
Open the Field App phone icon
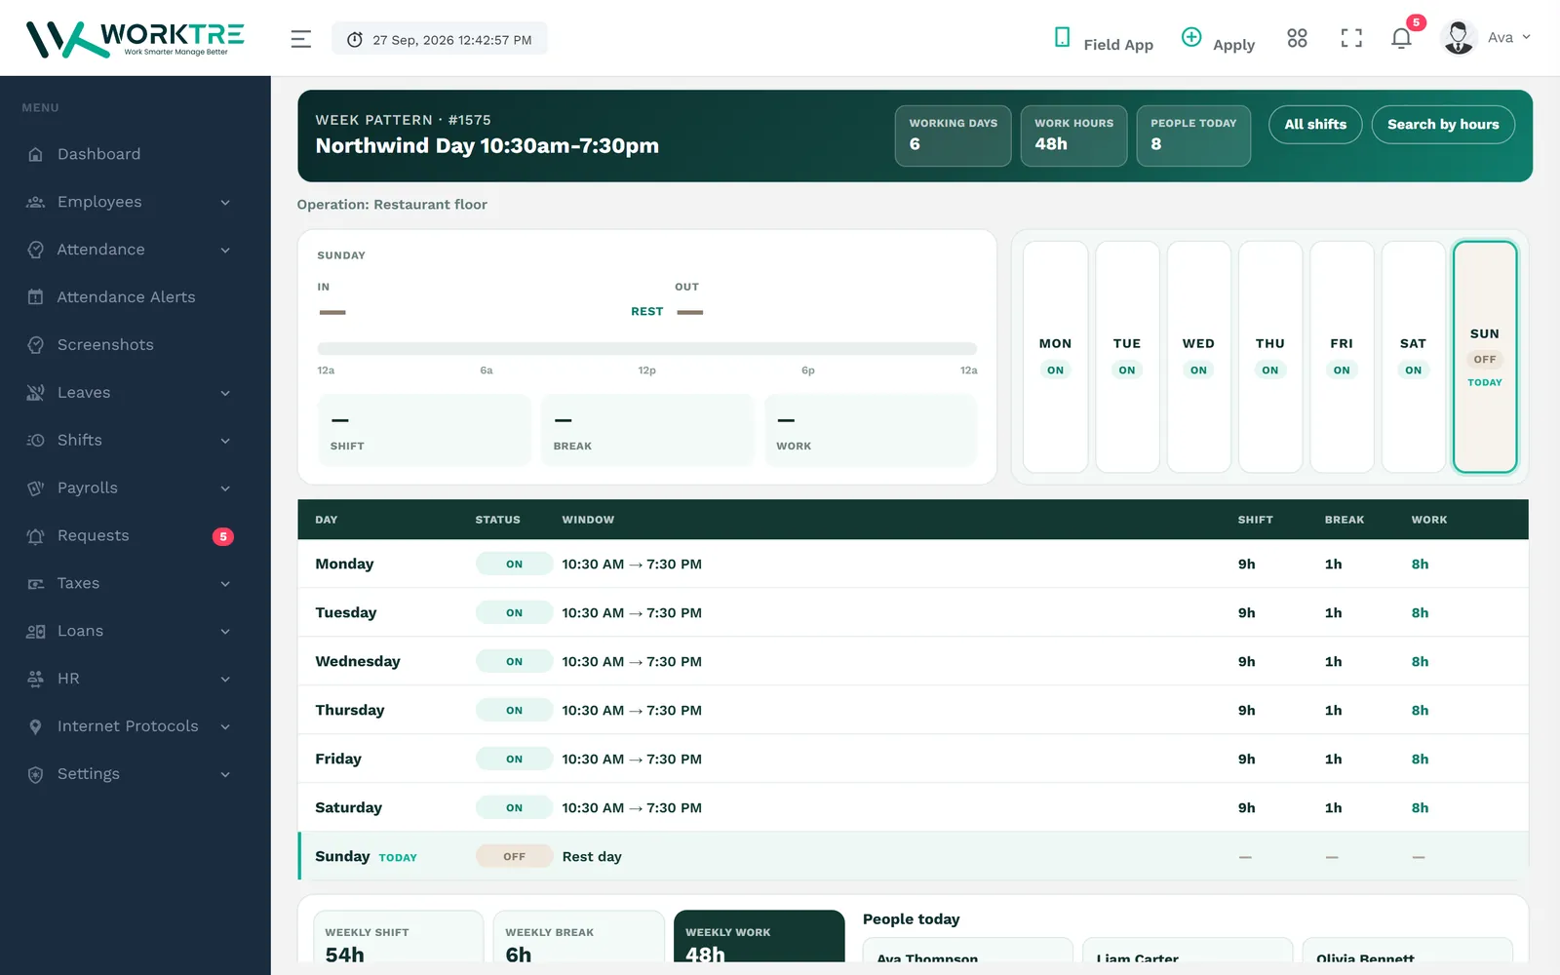(x=1062, y=37)
